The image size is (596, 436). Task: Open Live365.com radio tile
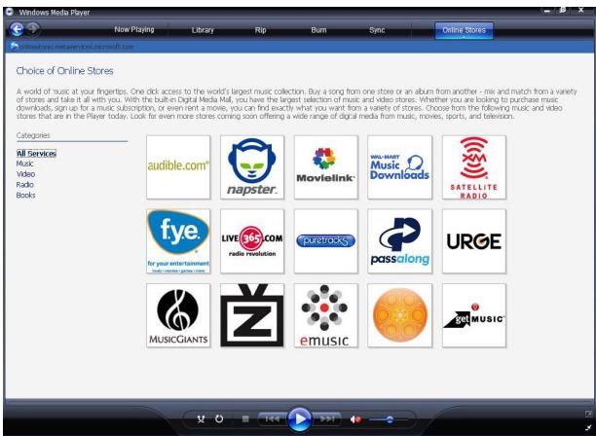tap(252, 241)
